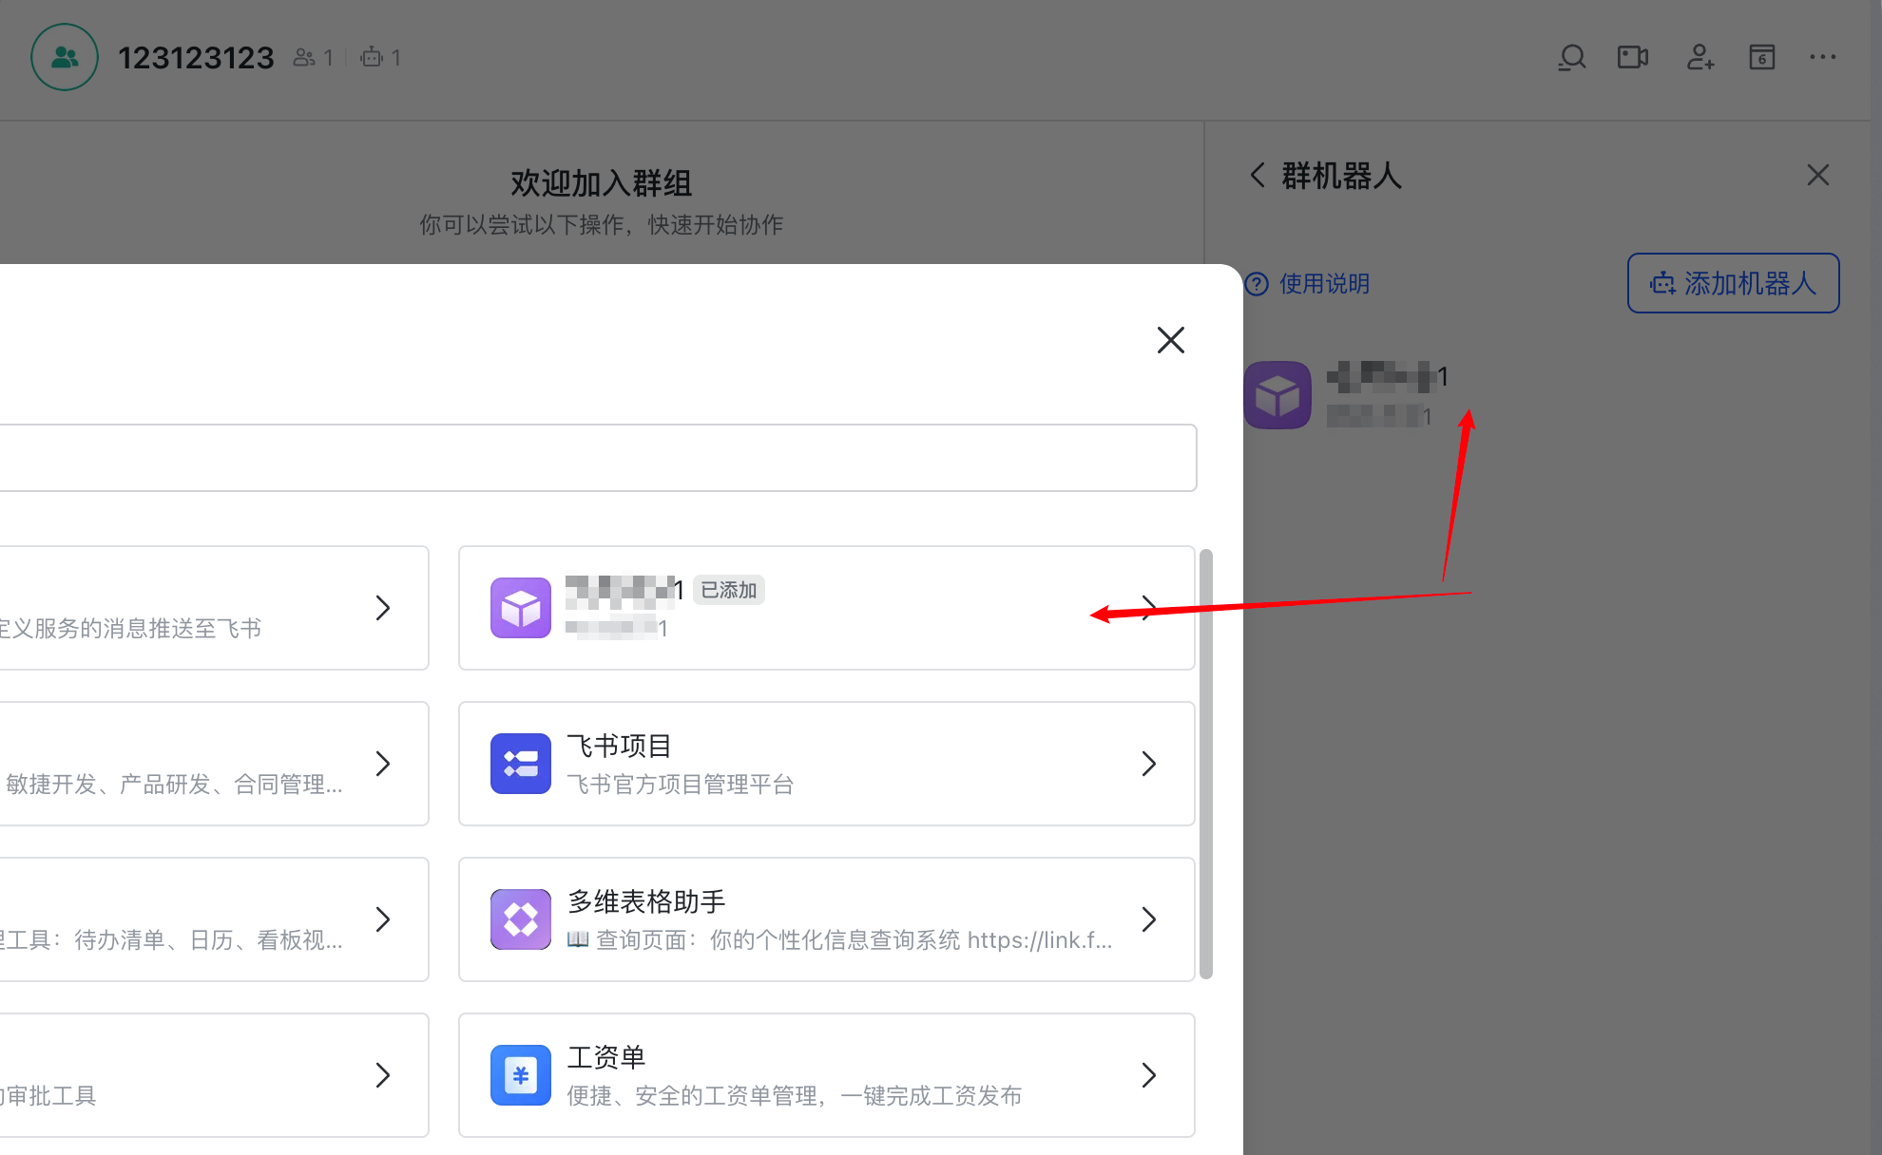This screenshot has width=1882, height=1155.
Task: Open the group calendar icon
Action: (x=1761, y=58)
